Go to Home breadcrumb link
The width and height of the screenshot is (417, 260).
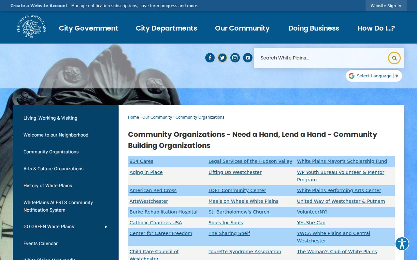134,117
